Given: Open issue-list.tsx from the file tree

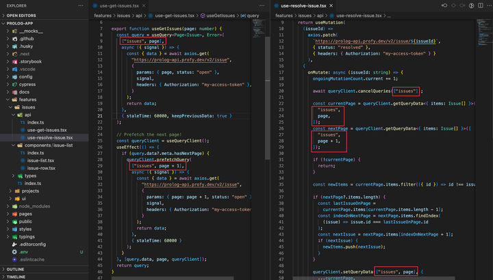Looking at the screenshot, I should (42, 160).
